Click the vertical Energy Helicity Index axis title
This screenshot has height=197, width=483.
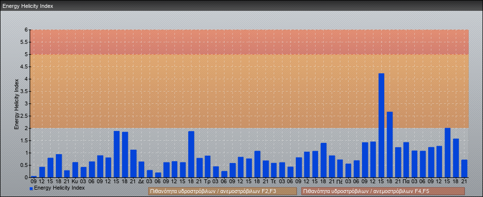pos(17,104)
